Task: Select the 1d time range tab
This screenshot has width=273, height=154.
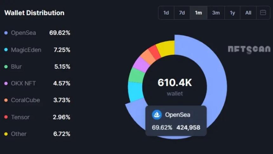Action: coord(166,13)
